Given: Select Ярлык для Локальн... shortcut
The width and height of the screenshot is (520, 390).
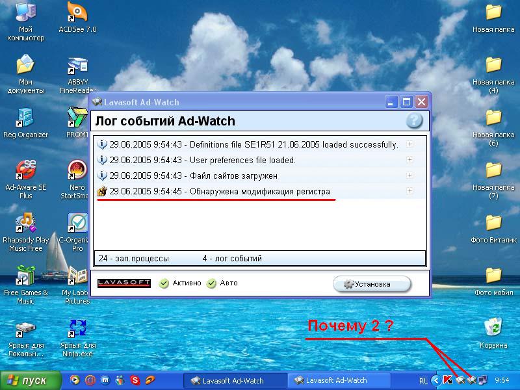Looking at the screenshot, I should (25, 339).
